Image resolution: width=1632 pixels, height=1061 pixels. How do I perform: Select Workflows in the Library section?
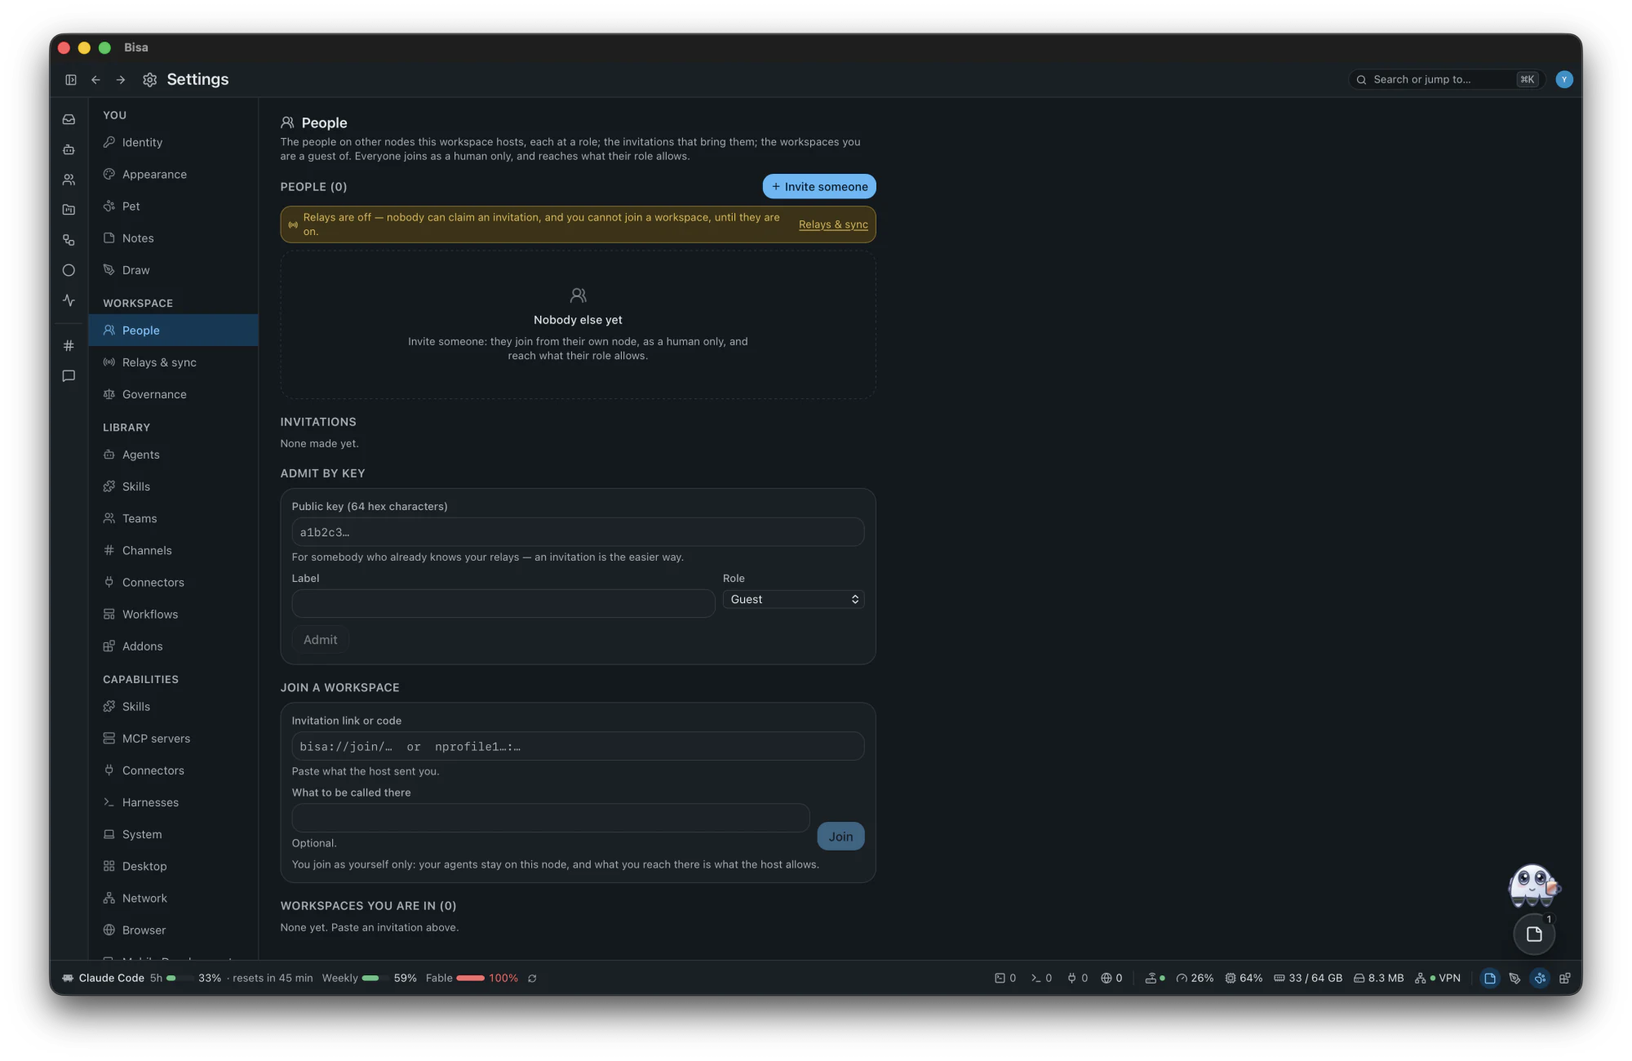coord(174,614)
